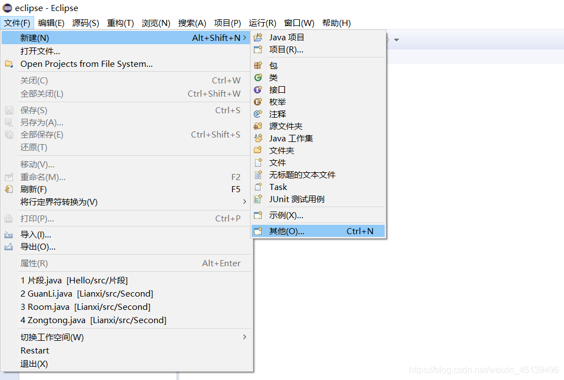Open the toolbar dropdown arrow behind submenu
This screenshot has height=380, width=564.
pyautogui.click(x=396, y=40)
